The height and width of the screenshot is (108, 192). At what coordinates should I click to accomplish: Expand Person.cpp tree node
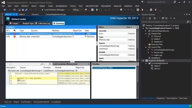pyautogui.click(x=148, y=52)
